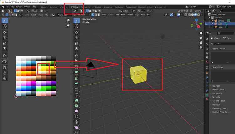235x134 pixels.
Task: Click the zoom magnifier in 3D viewport
Action: click(201, 33)
